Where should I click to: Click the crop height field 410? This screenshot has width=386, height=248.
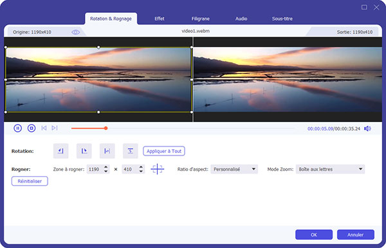130,169
